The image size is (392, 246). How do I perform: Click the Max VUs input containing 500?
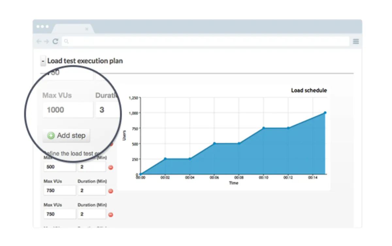pos(60,167)
